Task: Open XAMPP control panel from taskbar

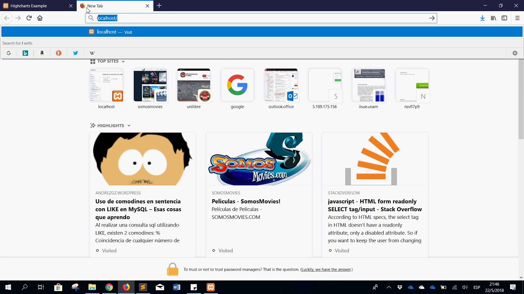Action: pos(210,287)
